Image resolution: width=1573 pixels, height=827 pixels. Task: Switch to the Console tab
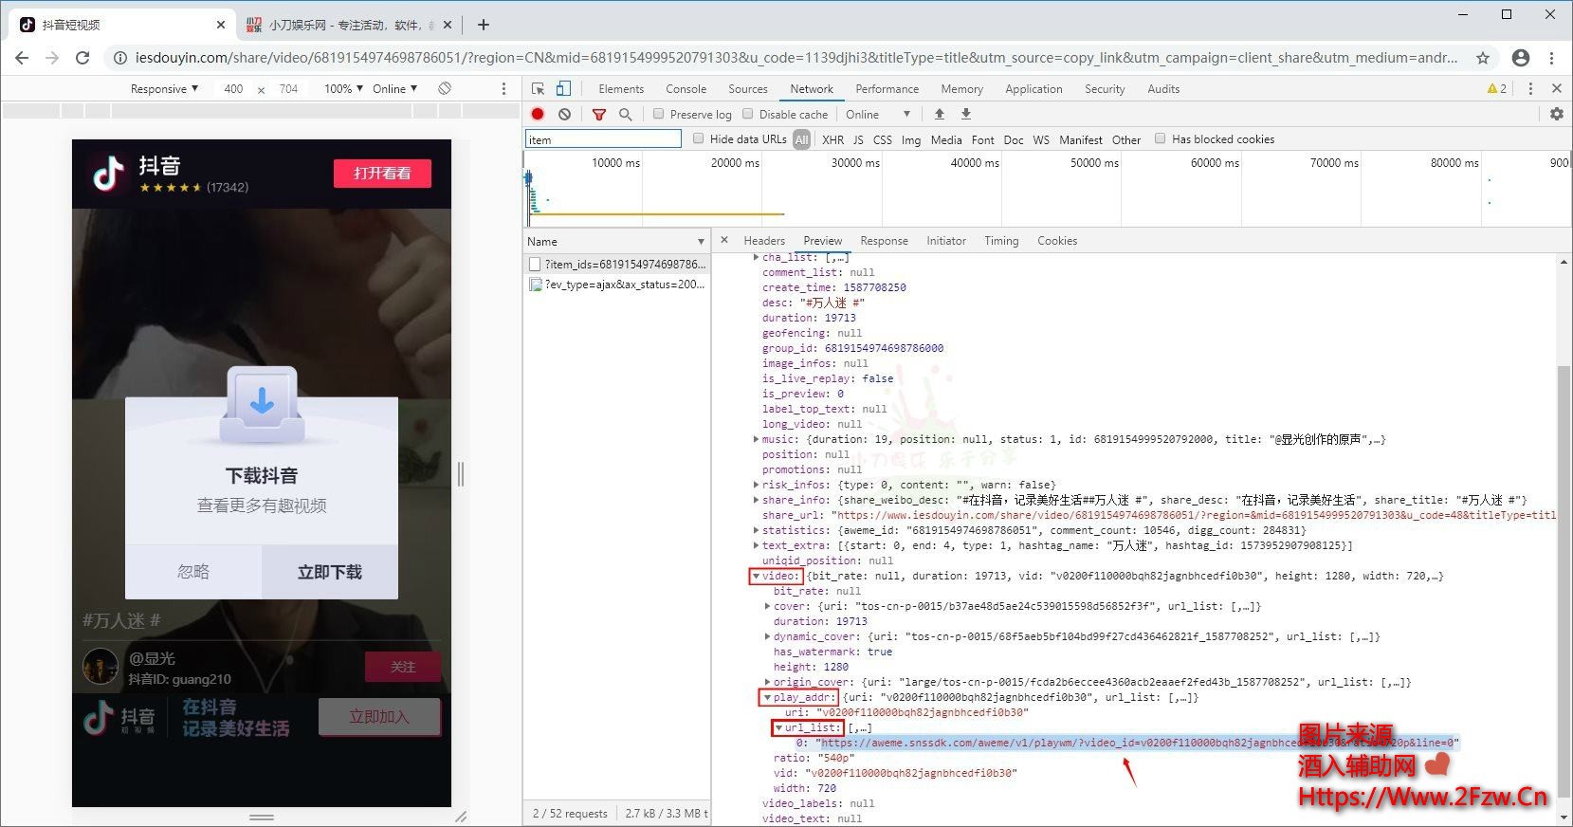[686, 88]
